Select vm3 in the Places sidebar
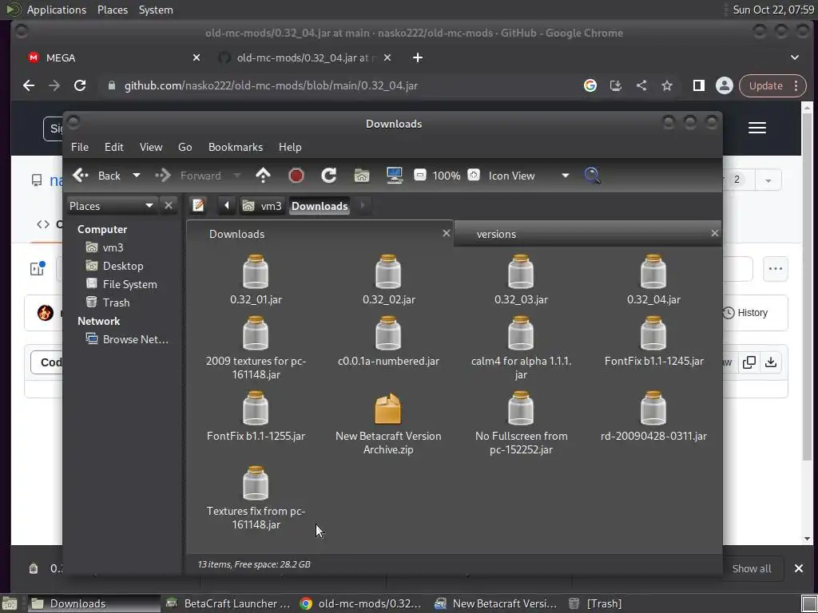Image resolution: width=818 pixels, height=613 pixels. click(x=113, y=247)
